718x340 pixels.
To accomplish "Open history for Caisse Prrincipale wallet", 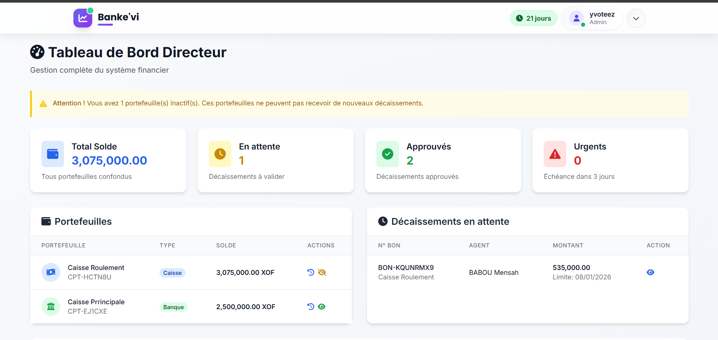I will coord(311,306).
